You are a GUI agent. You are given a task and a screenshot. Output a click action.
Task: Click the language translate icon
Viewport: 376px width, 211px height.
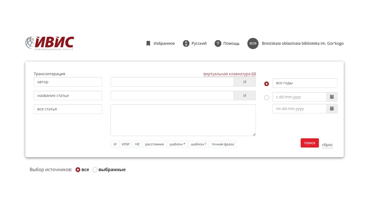point(186,43)
